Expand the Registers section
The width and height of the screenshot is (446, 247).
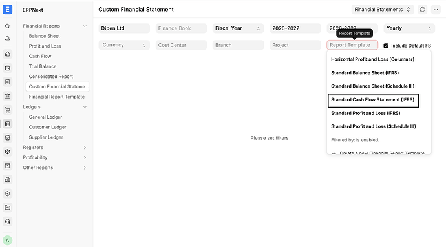(x=85, y=148)
